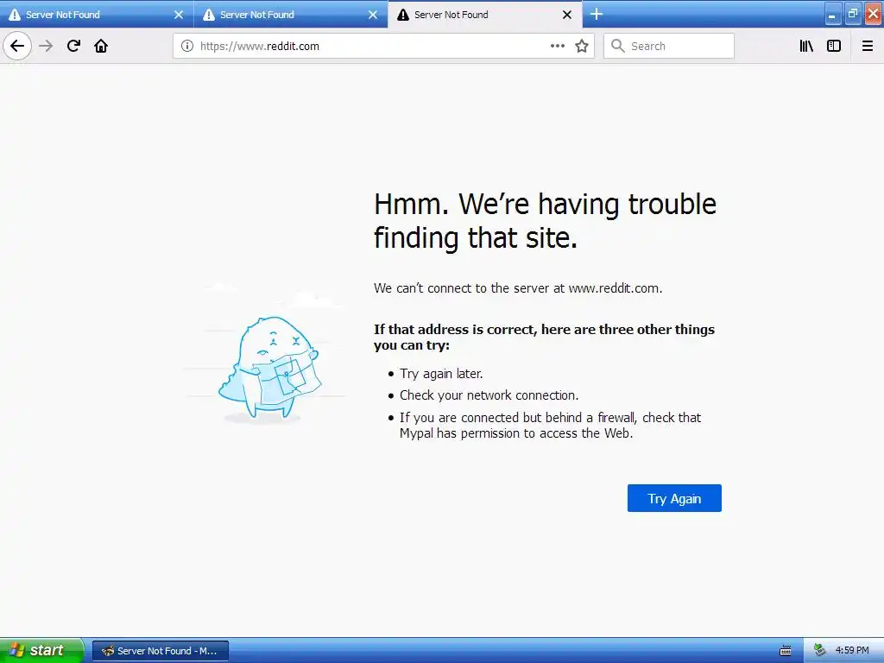Switch to the second Server Not Found tab
The height and width of the screenshot is (663, 884).
291,15
